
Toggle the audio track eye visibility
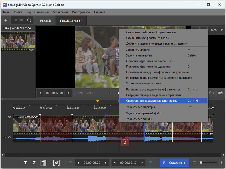(x=9, y=137)
